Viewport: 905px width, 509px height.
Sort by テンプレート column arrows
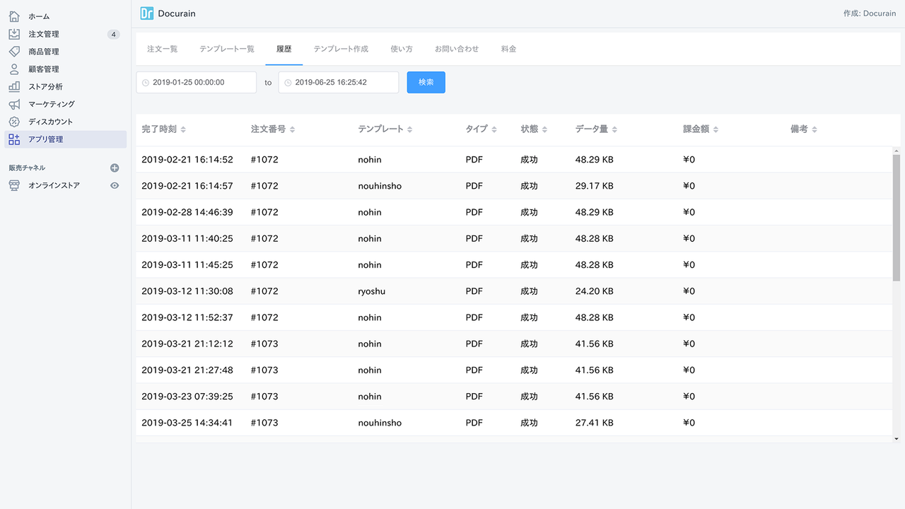point(409,129)
